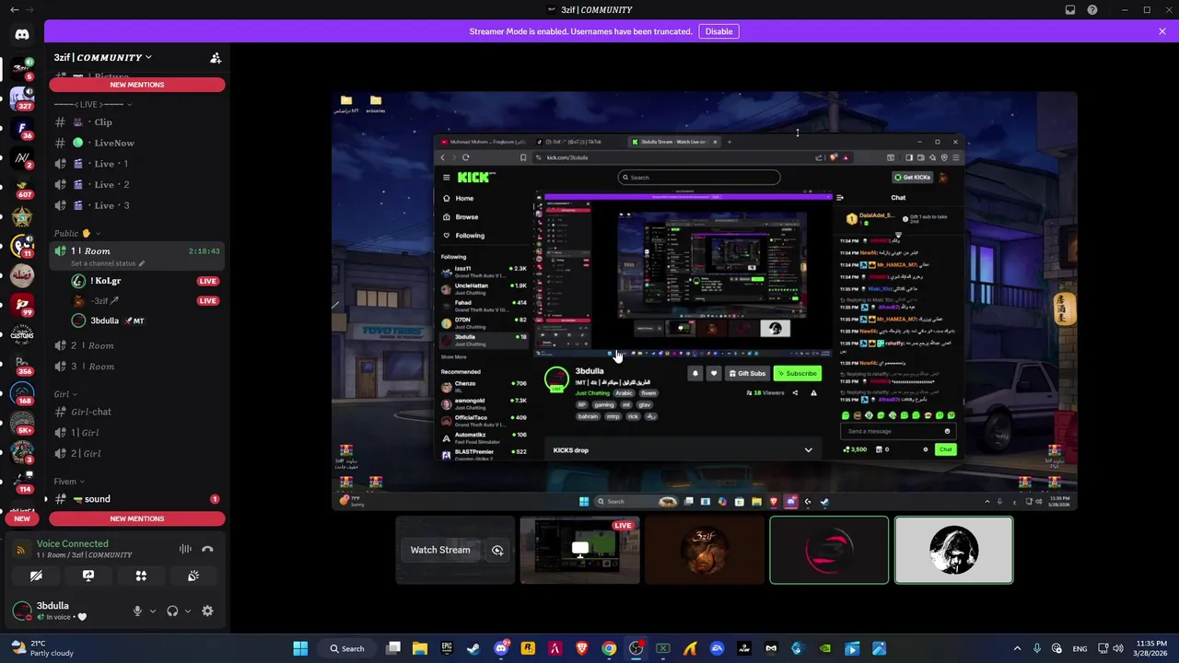Select user -3zif in voice list

146,300
